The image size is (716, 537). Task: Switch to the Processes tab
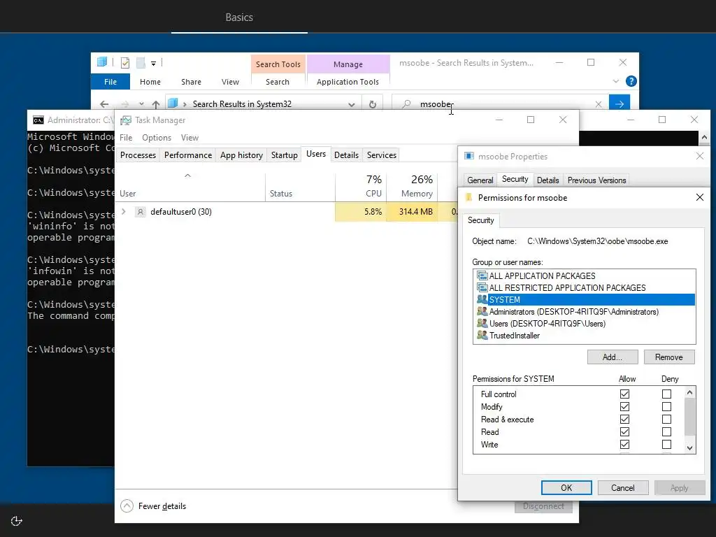(138, 155)
